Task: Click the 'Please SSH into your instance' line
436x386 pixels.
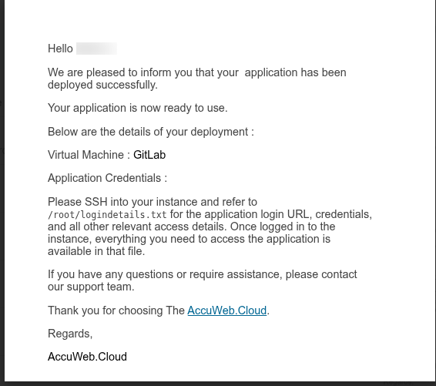Action: click(153, 202)
